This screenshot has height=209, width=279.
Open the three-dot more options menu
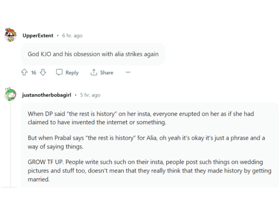[128, 72]
